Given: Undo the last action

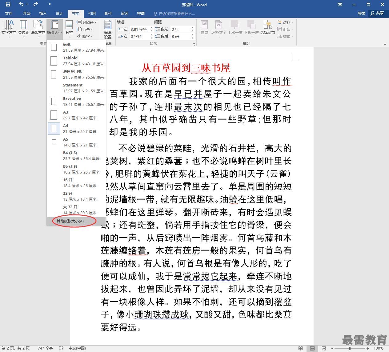Looking at the screenshot, I should (21, 4).
